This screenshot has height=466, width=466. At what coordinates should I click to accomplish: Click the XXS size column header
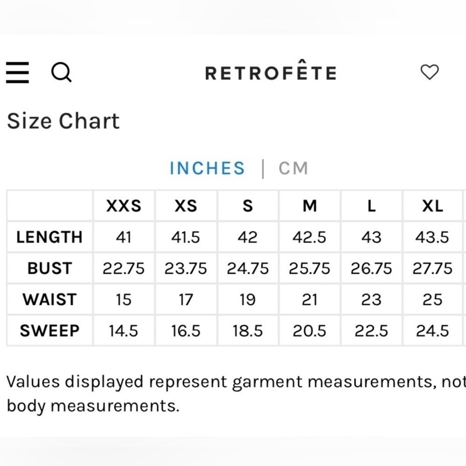123,206
